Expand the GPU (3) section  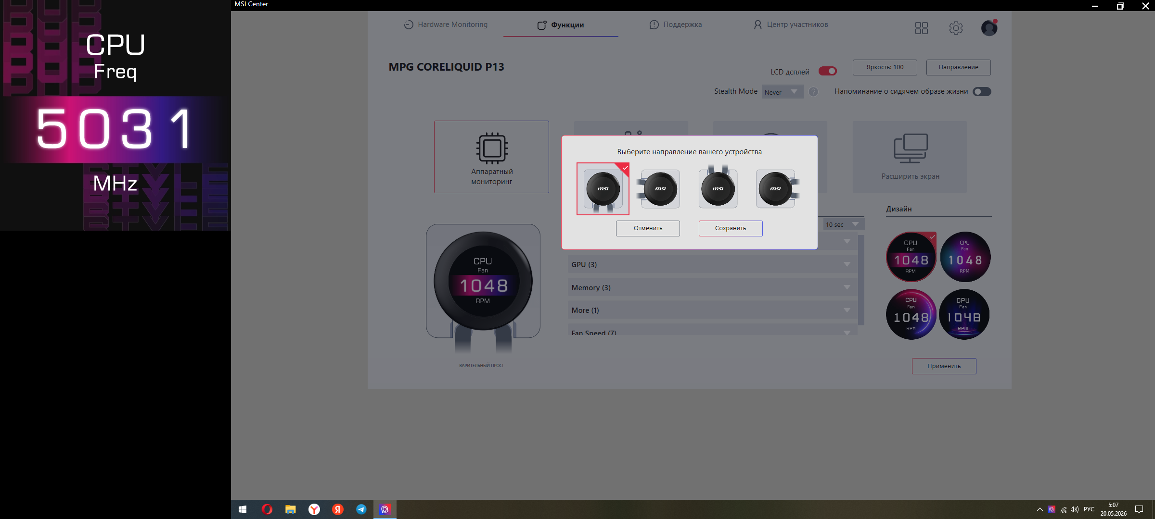coord(712,264)
